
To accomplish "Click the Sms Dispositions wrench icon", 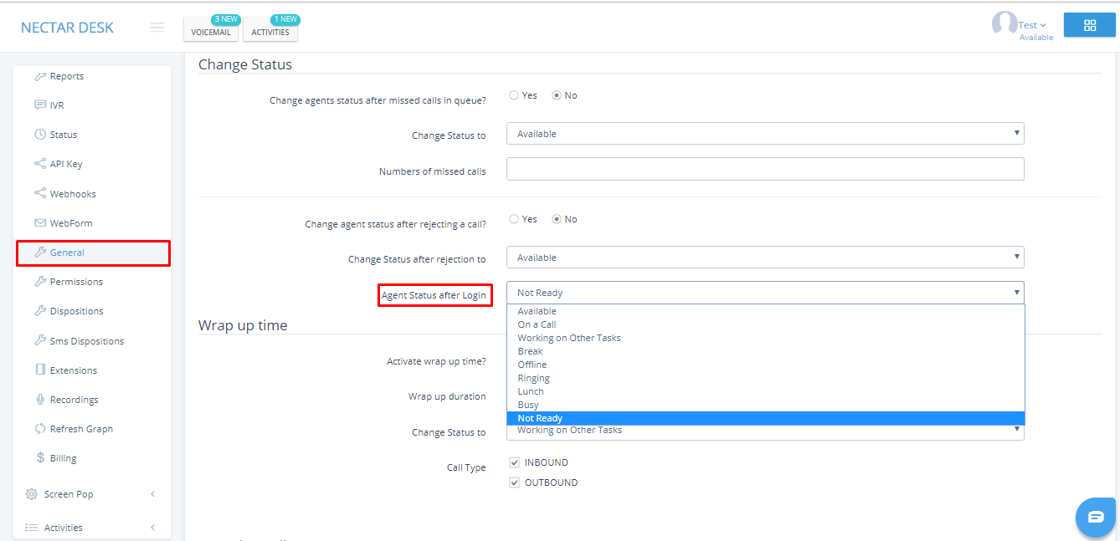I will pos(40,340).
